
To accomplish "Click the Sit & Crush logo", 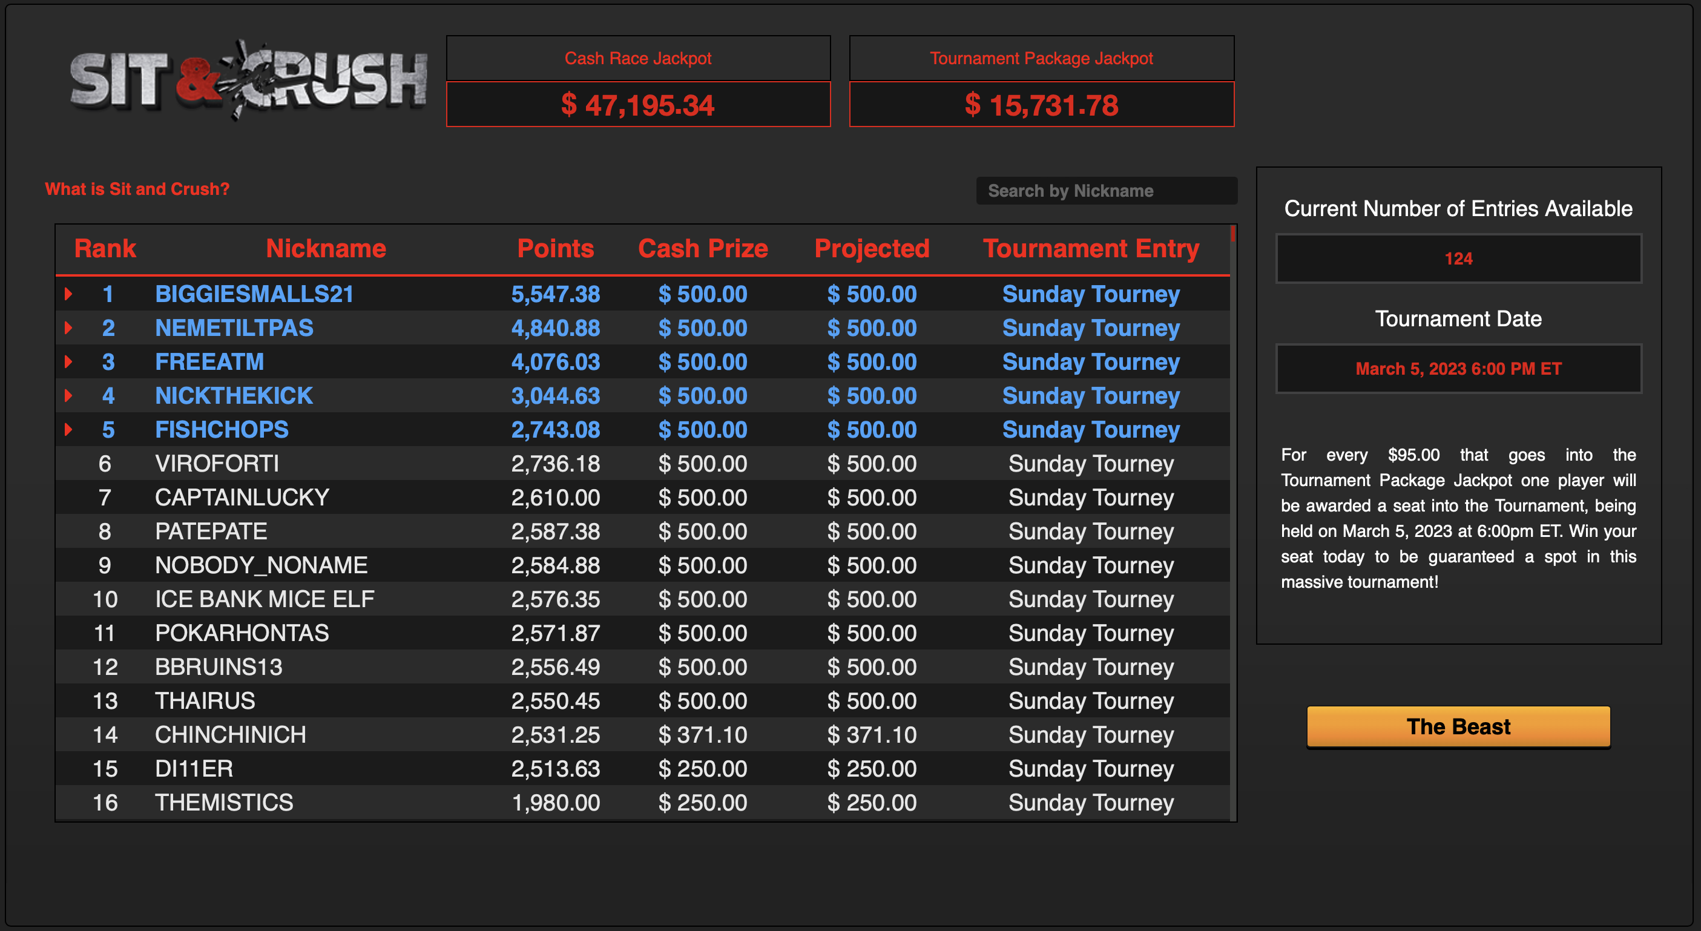I will pos(248,81).
